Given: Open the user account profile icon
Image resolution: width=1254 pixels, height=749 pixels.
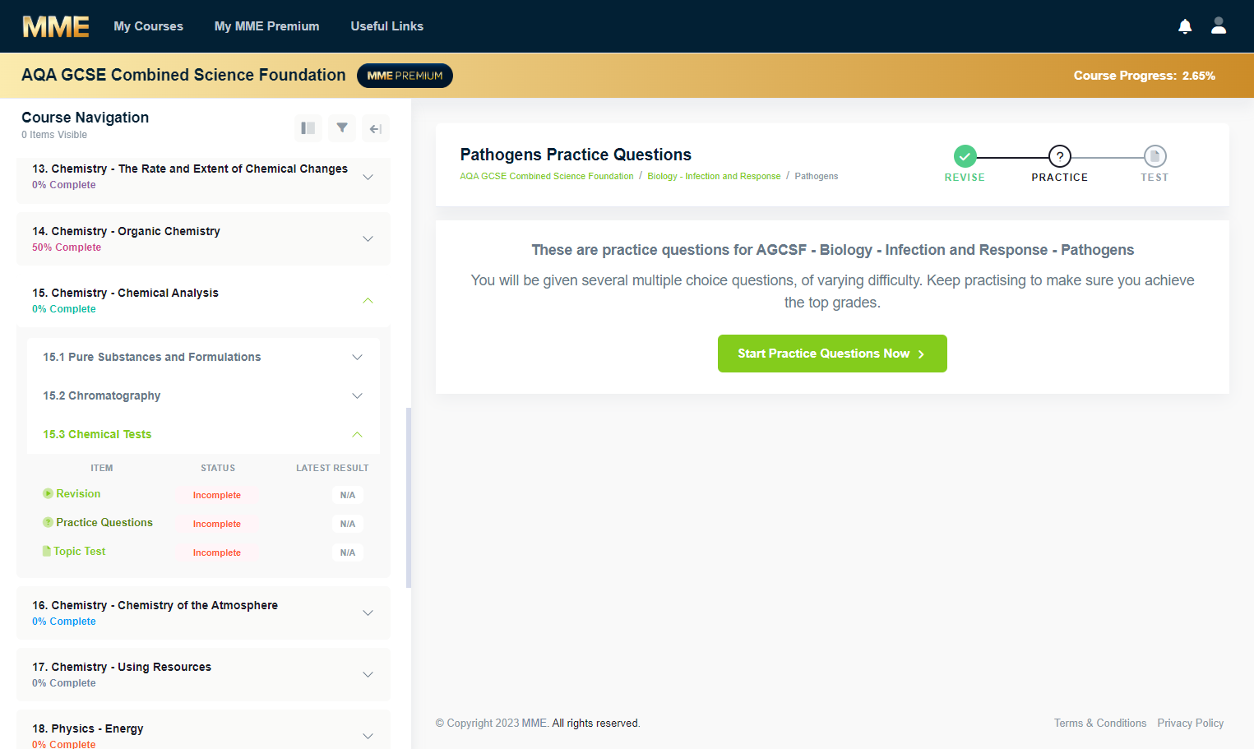Looking at the screenshot, I should [x=1219, y=25].
